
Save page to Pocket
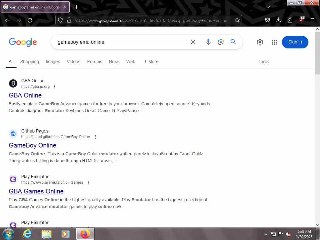267,20
